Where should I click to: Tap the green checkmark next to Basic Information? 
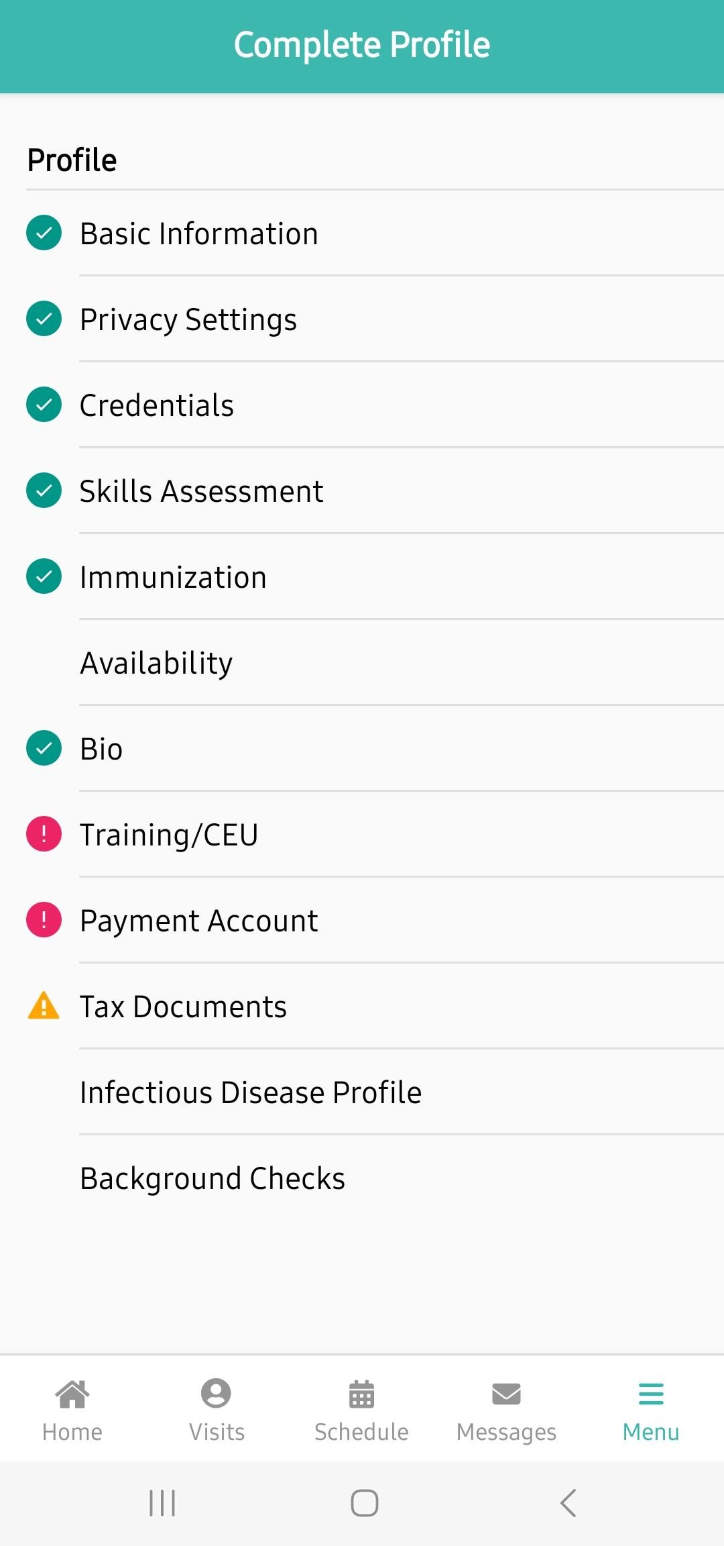44,233
